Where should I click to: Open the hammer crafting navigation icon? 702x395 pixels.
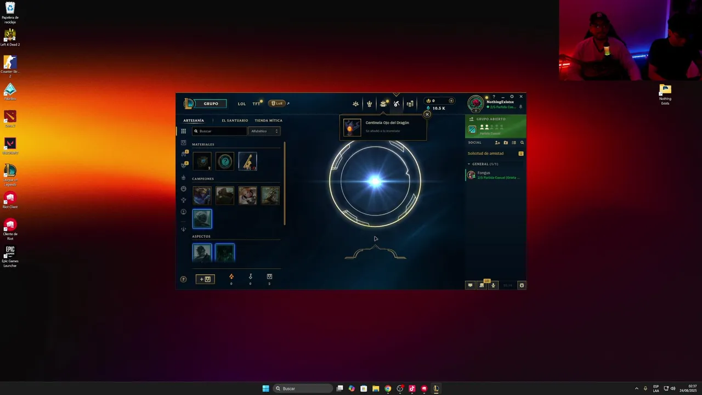click(396, 104)
